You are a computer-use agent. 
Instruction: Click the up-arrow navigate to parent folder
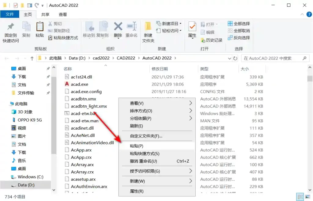point(32,58)
